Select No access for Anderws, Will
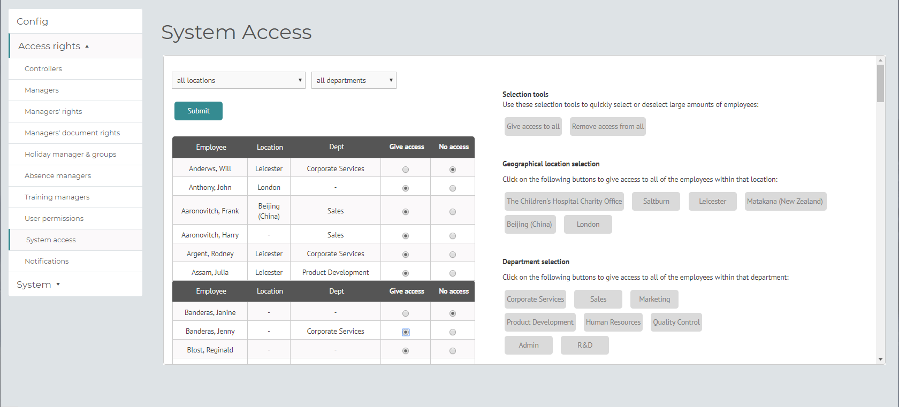 [453, 170]
